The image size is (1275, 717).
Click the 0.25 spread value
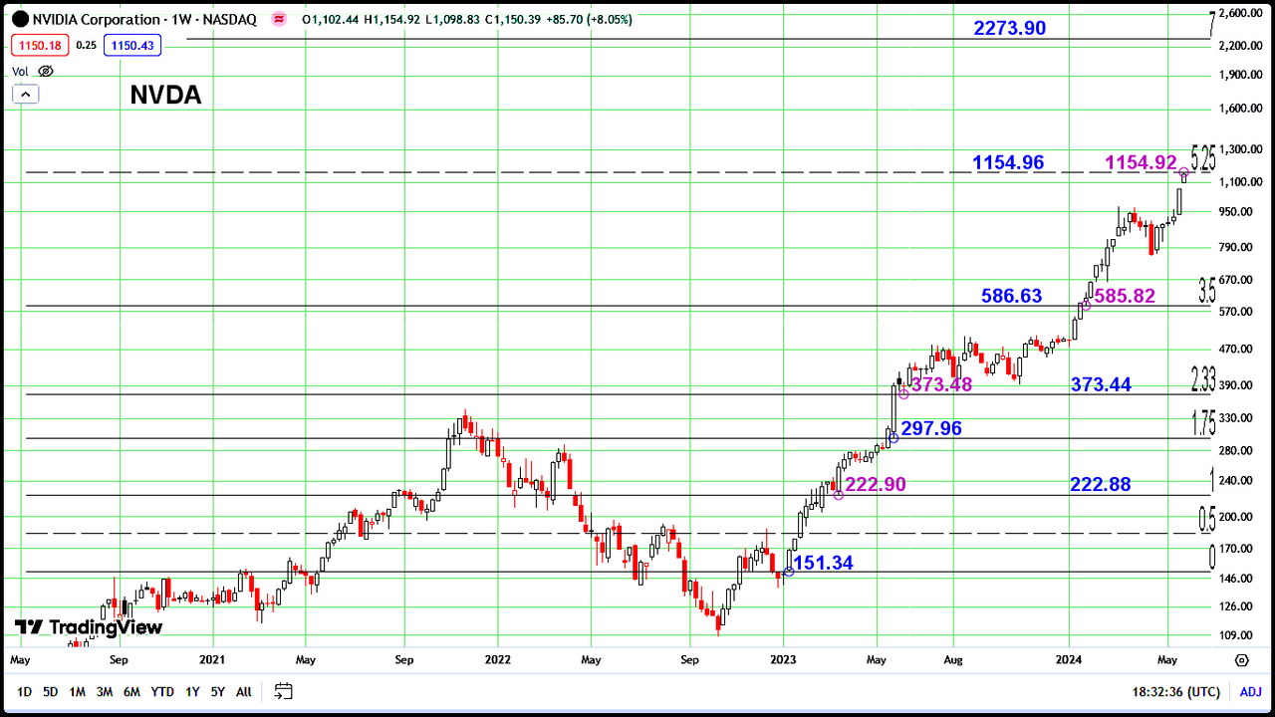(x=86, y=45)
